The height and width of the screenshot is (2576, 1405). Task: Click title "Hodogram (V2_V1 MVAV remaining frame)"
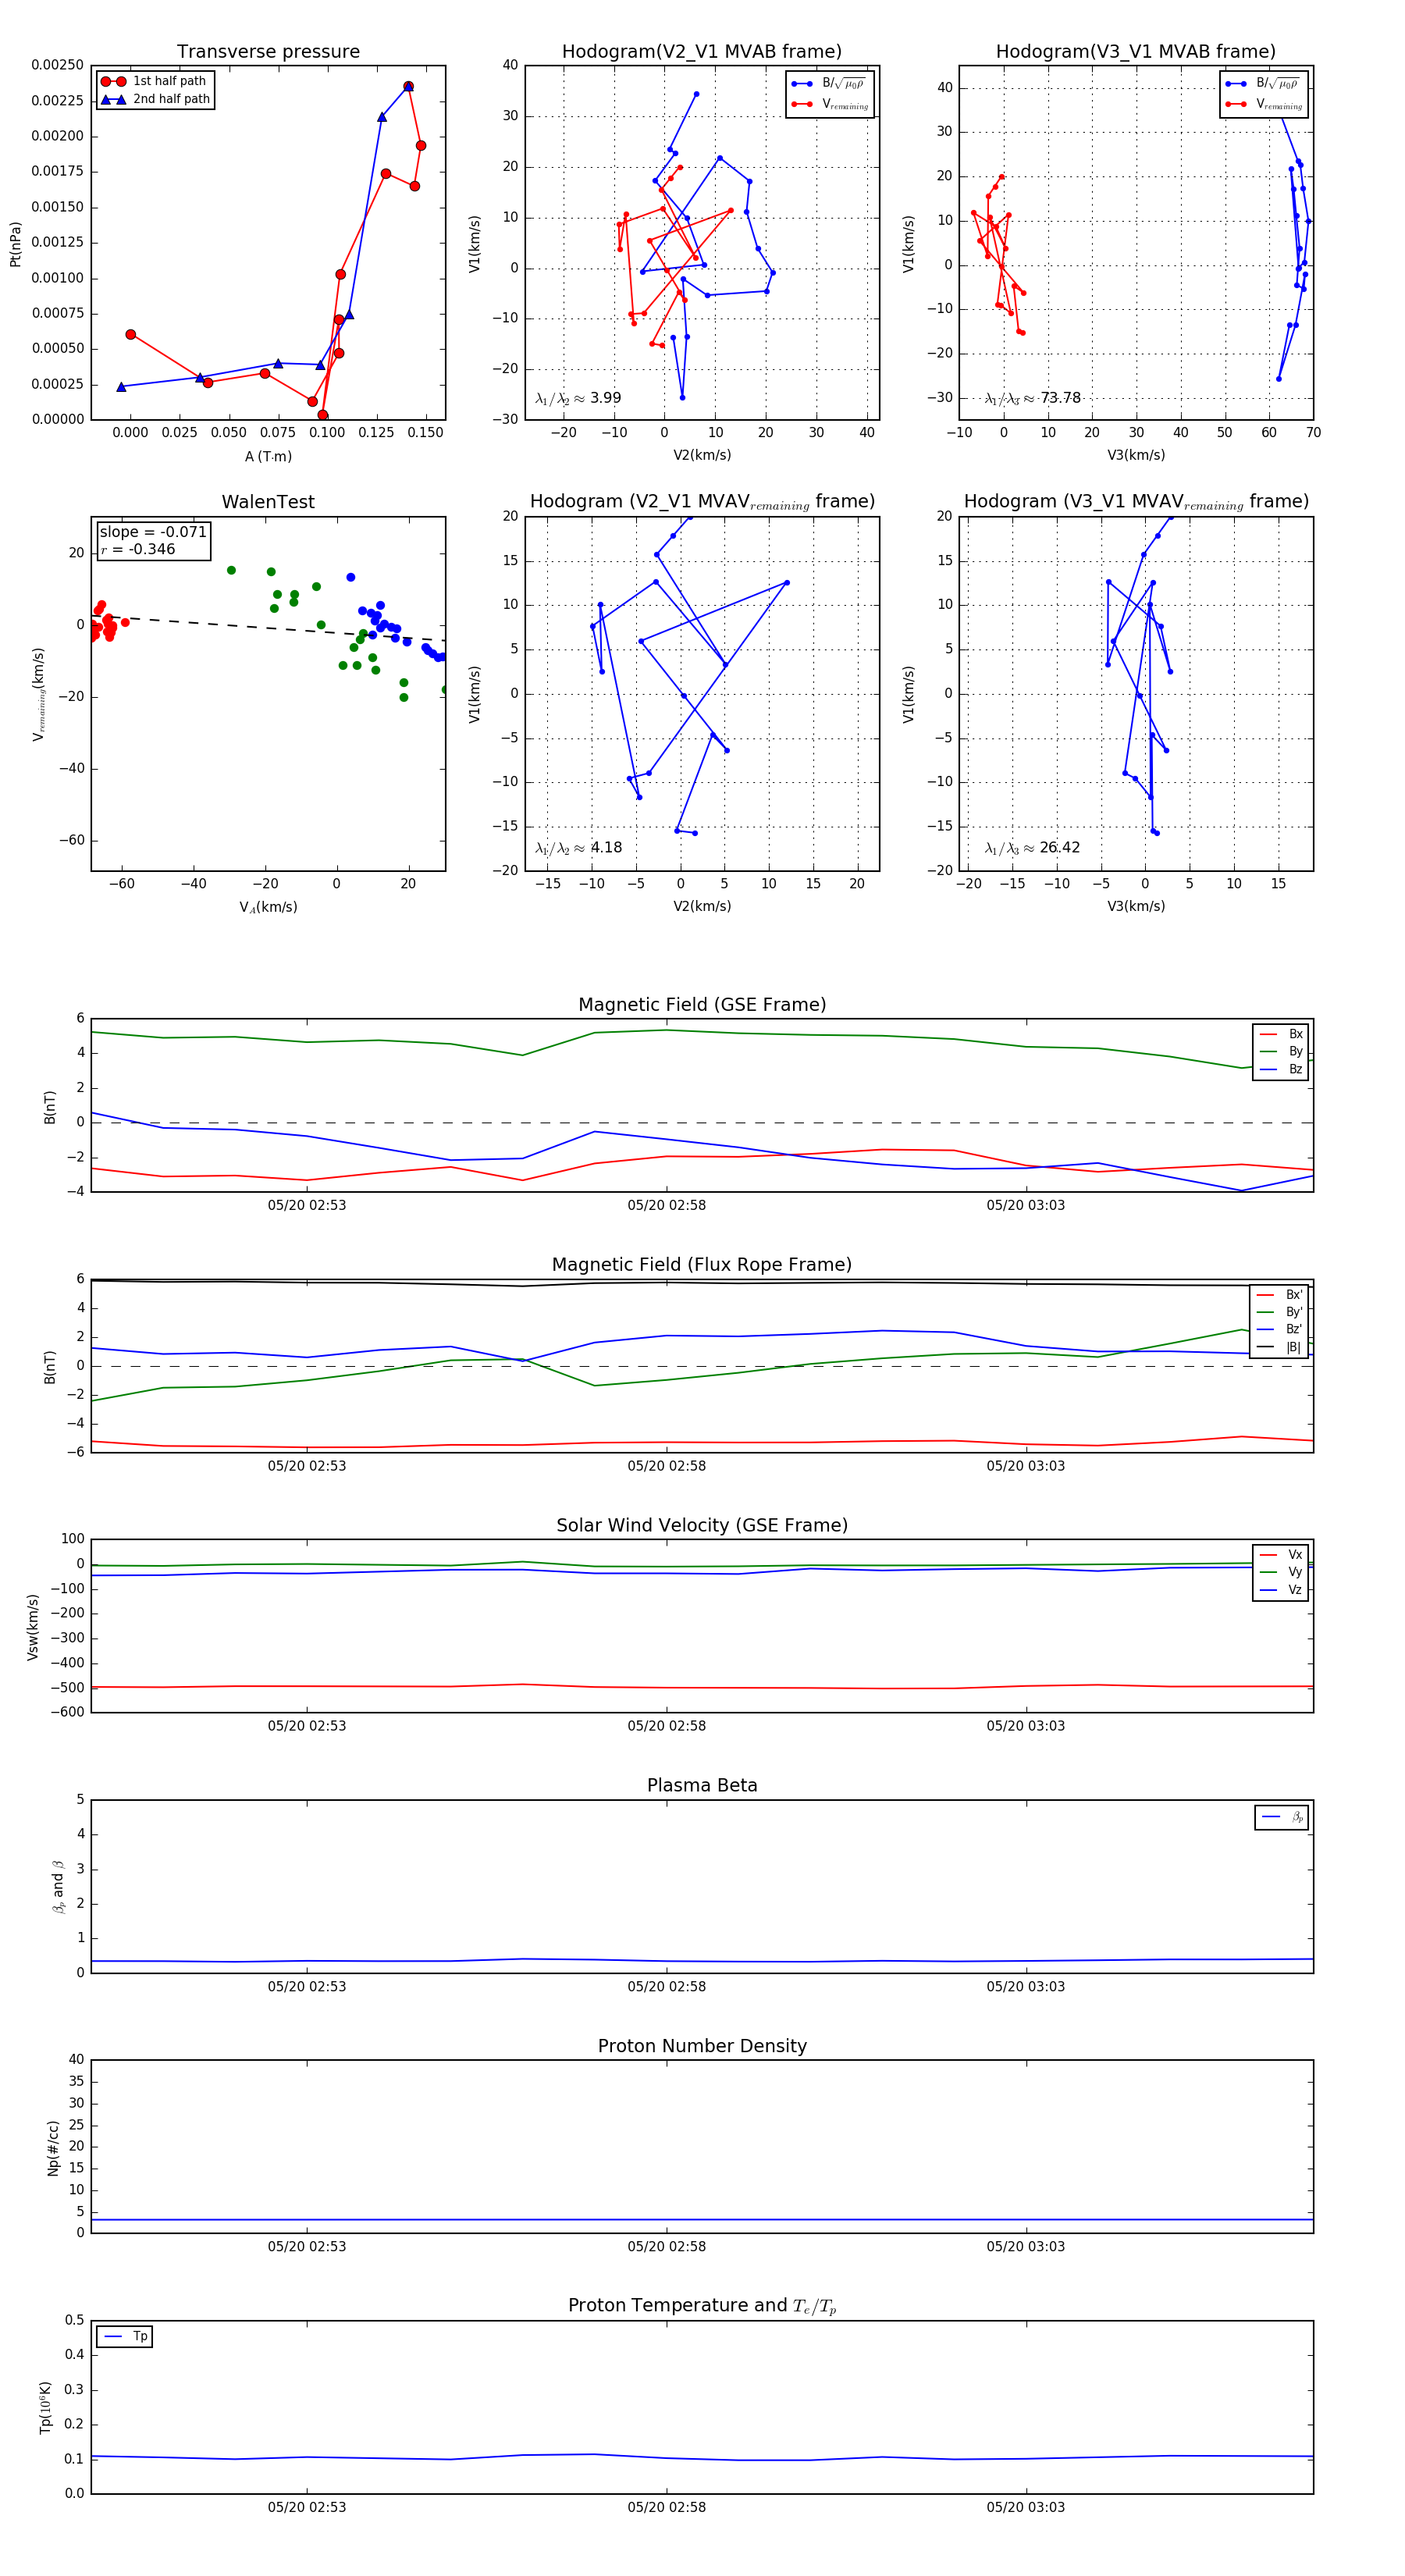pyautogui.click(x=702, y=502)
